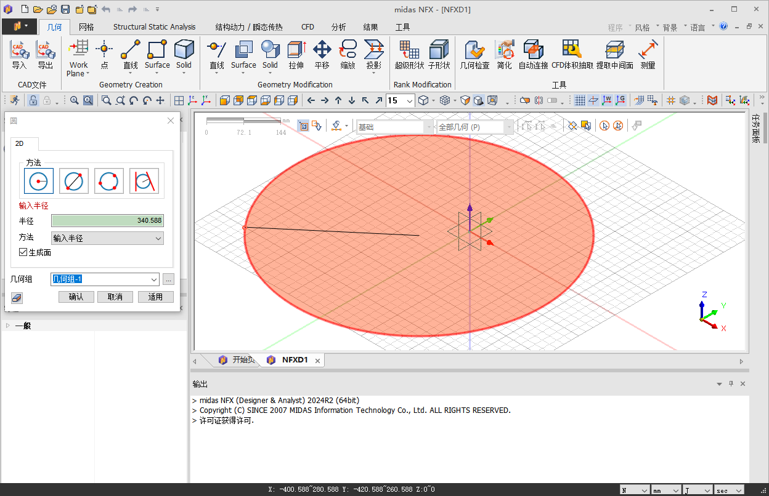The image size is (769, 496).
Task: Open the 风格 style dropdown
Action: (x=645, y=28)
